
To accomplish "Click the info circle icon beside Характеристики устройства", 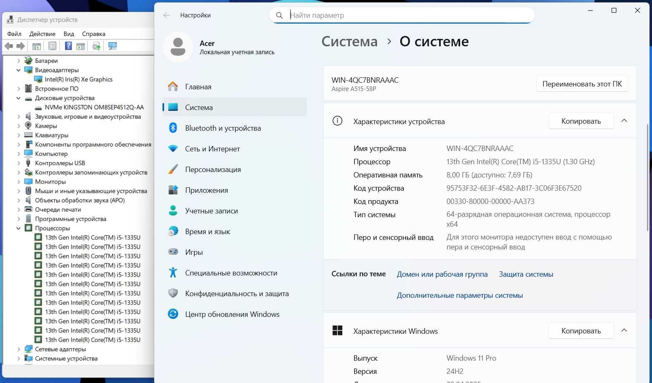I will pyautogui.click(x=337, y=121).
